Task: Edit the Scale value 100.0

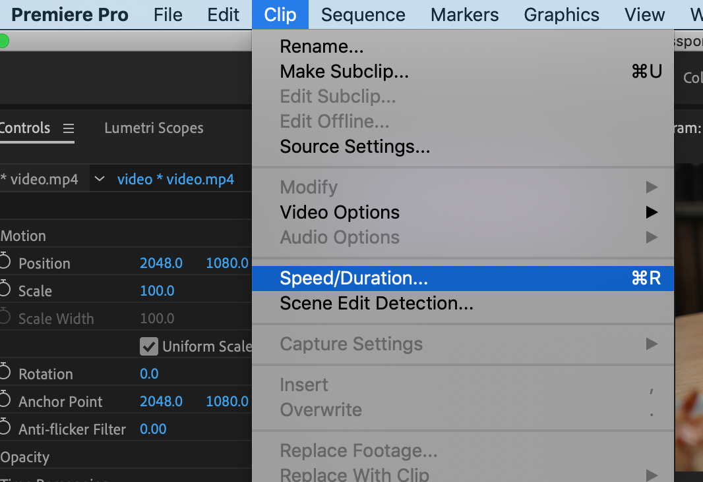Action: 157,291
